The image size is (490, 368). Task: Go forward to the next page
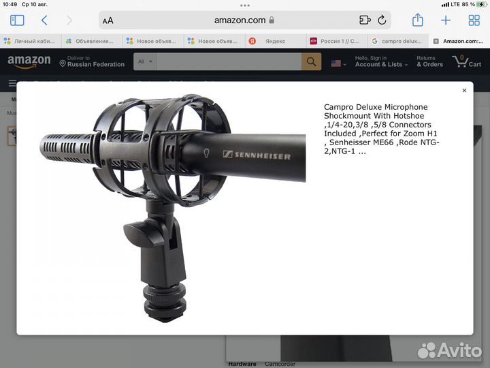tap(69, 20)
